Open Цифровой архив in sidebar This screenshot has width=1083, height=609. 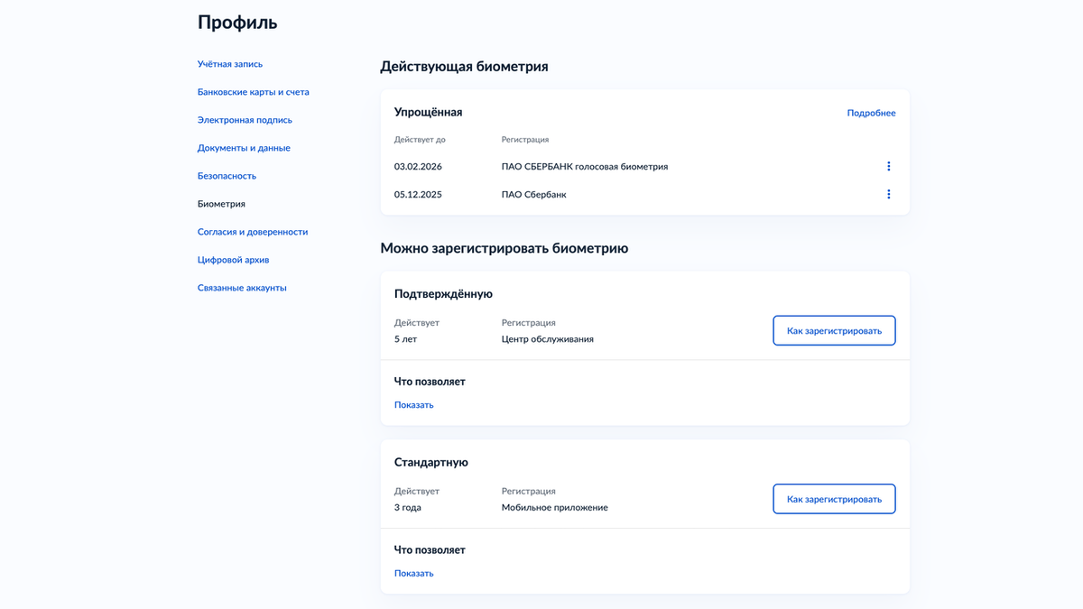(233, 260)
